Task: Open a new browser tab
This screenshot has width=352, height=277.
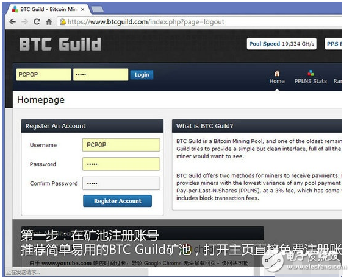Action: (x=97, y=9)
